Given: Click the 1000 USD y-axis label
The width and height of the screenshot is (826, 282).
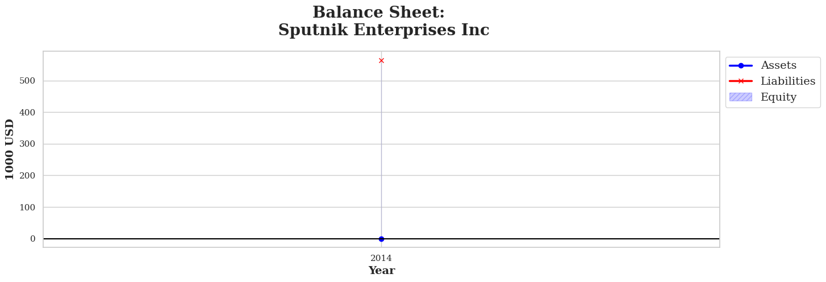Looking at the screenshot, I should click(10, 149).
